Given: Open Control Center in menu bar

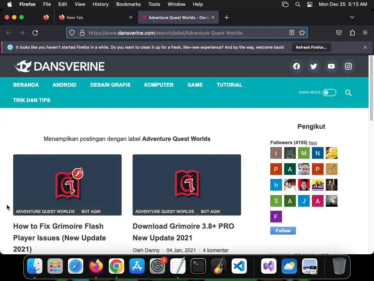Looking at the screenshot, I should [310, 4].
